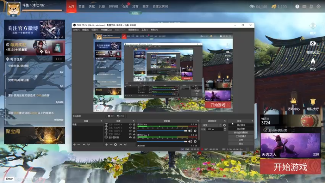Click the player avatar portrait
Viewport: 325px width, 183px height.
tap(13, 9)
